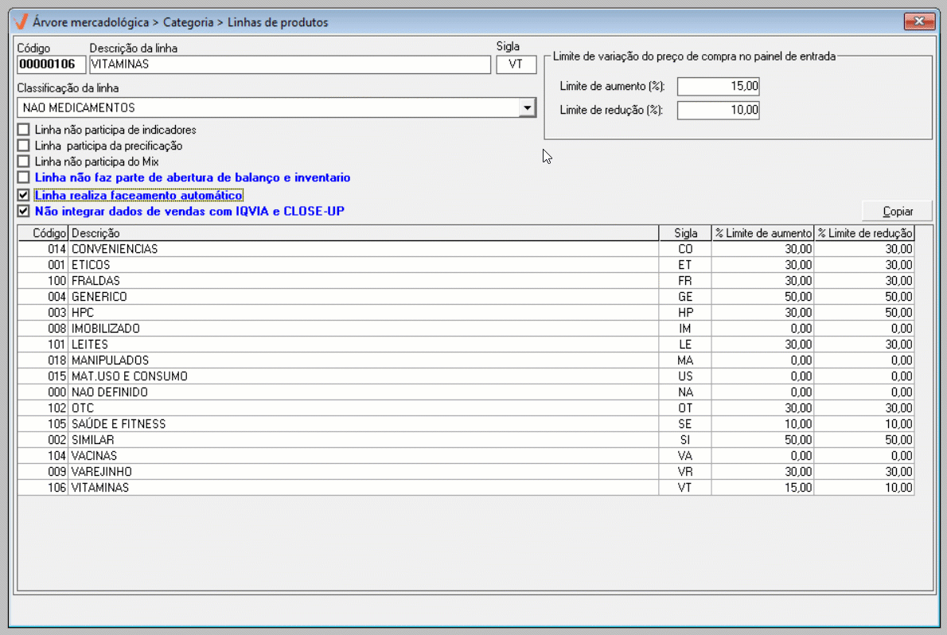Toggle 'Linha não participa do Mix' checkbox
The image size is (947, 635).
point(25,162)
